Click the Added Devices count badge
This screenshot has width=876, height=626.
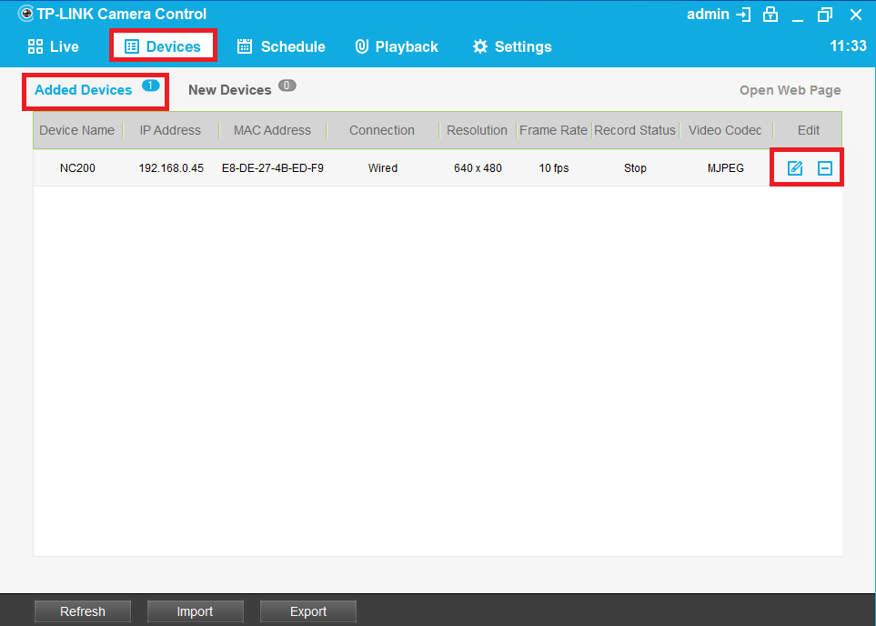pyautogui.click(x=150, y=86)
